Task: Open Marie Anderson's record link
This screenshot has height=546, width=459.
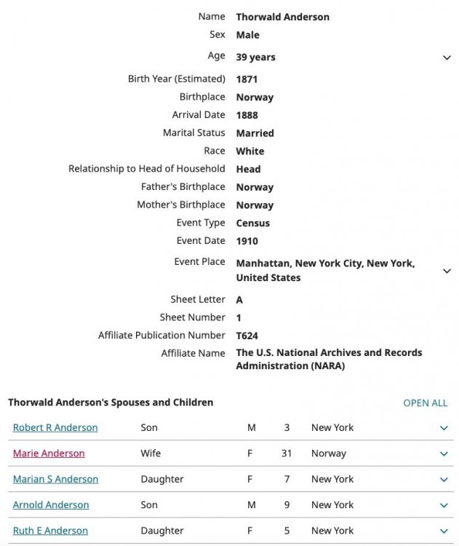Action: [49, 453]
